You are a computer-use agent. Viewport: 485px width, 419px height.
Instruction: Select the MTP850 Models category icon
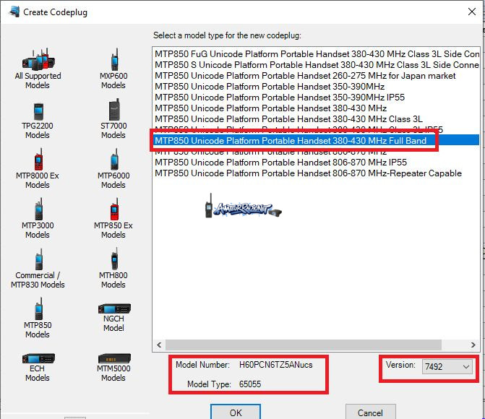(x=38, y=318)
